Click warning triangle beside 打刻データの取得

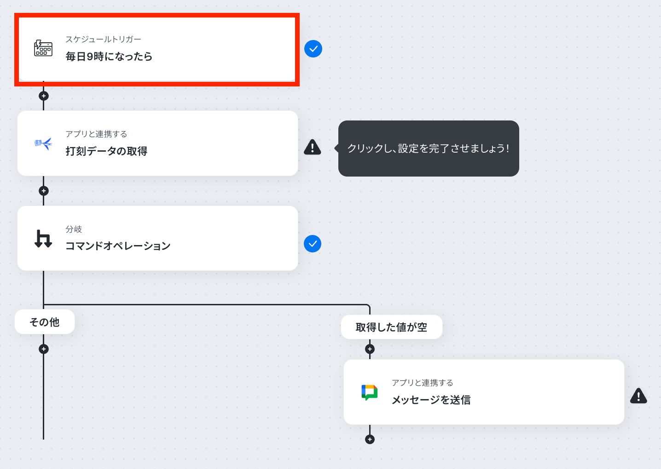pos(313,147)
